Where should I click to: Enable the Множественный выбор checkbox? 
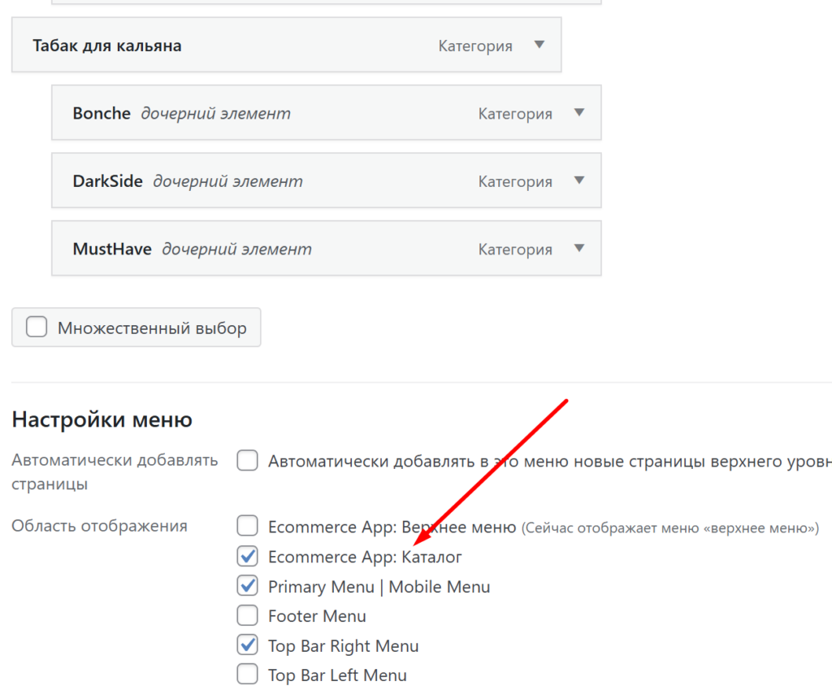(x=37, y=328)
